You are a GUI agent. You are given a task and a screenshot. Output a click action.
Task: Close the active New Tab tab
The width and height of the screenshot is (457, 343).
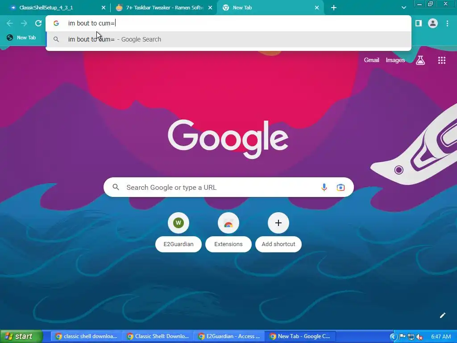(x=317, y=8)
